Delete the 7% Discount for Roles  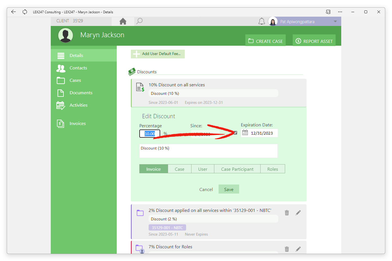(x=287, y=249)
